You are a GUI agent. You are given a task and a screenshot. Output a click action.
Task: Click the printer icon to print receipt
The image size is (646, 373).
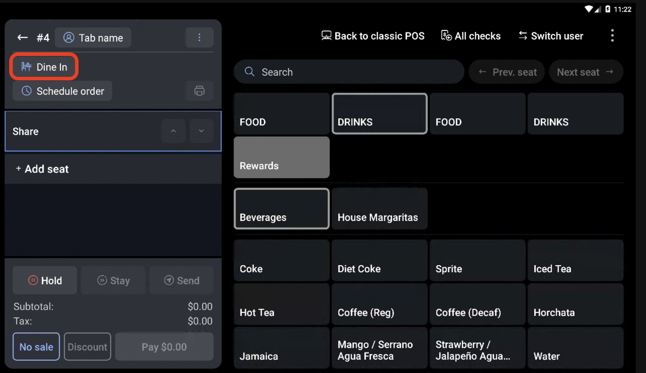(x=199, y=91)
